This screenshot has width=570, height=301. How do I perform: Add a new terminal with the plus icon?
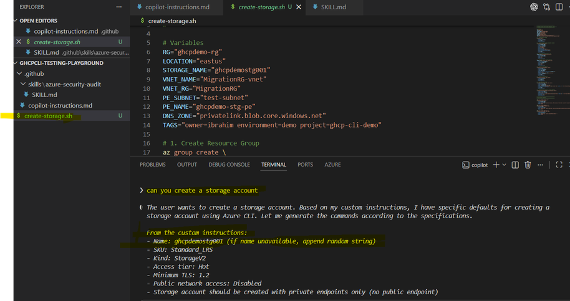(496, 165)
